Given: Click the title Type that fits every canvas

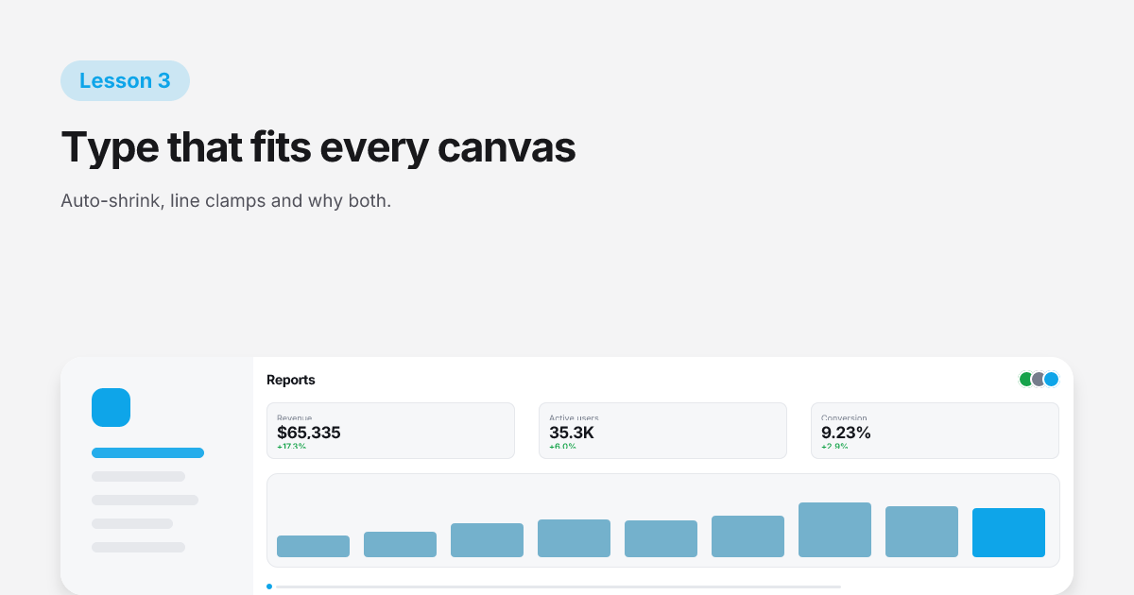Looking at the screenshot, I should [318, 147].
